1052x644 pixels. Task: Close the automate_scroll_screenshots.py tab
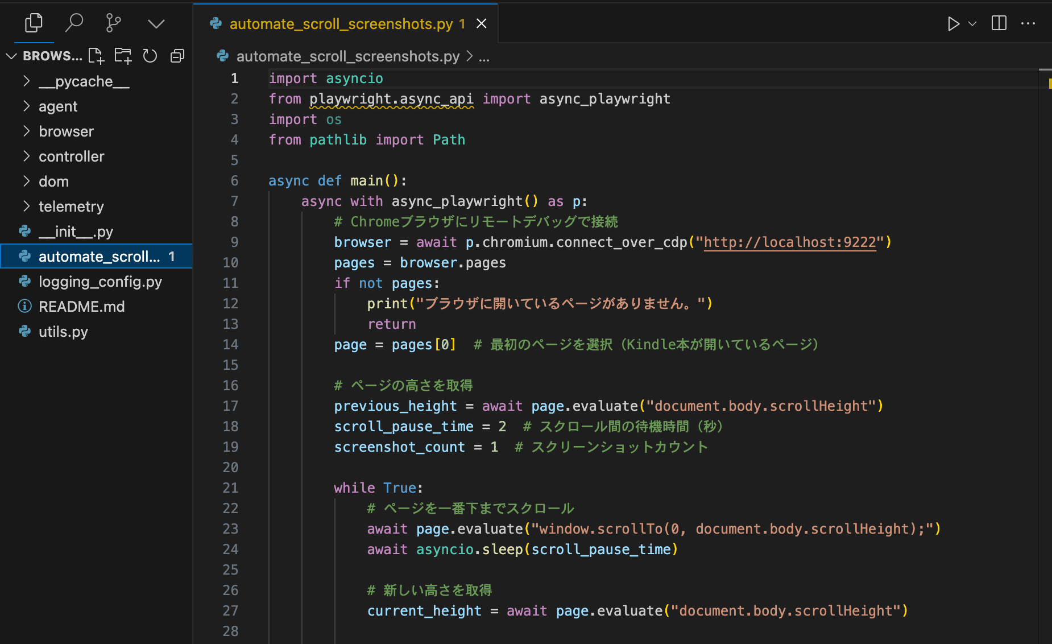(482, 23)
